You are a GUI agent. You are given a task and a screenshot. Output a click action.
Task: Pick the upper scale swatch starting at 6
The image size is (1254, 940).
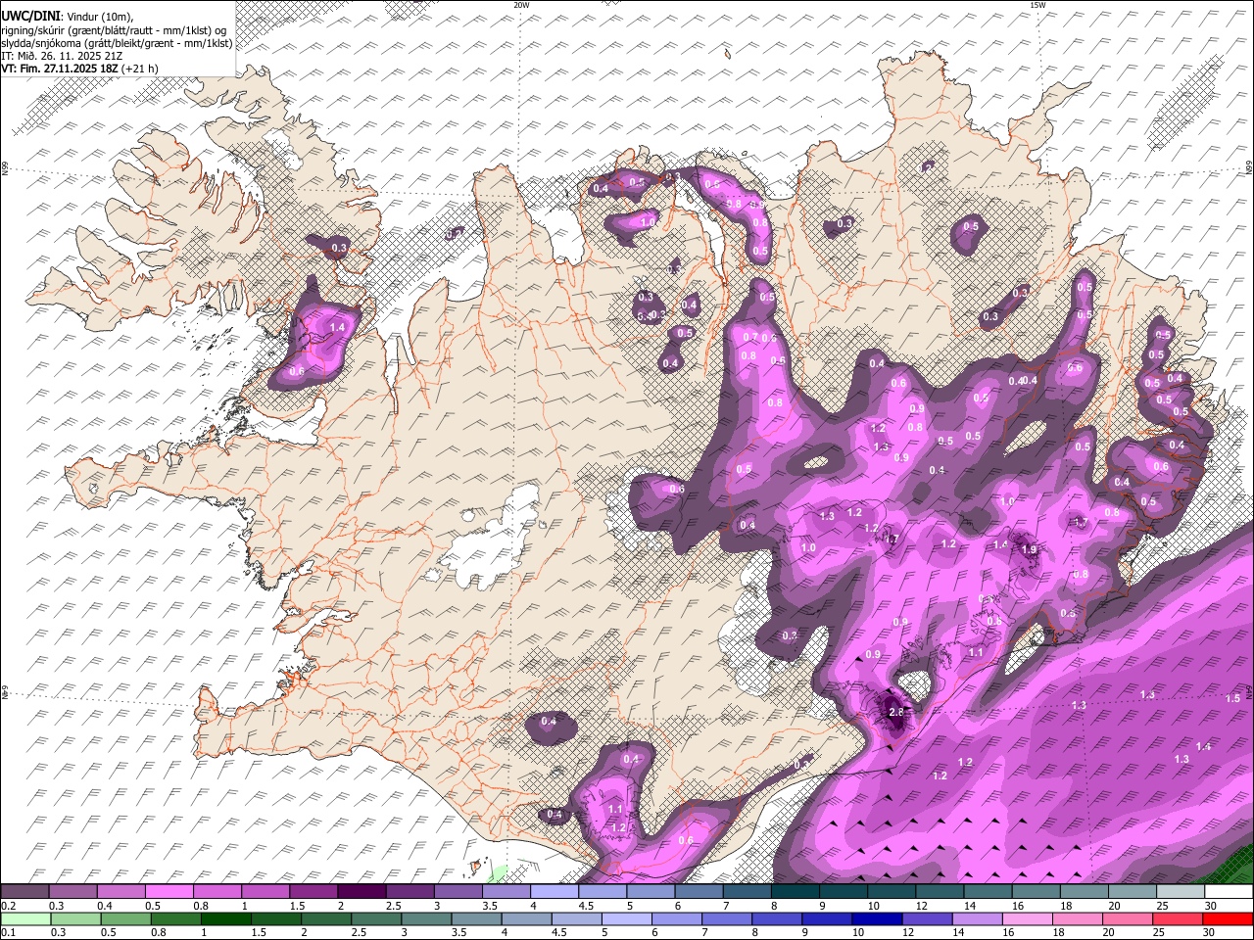699,892
